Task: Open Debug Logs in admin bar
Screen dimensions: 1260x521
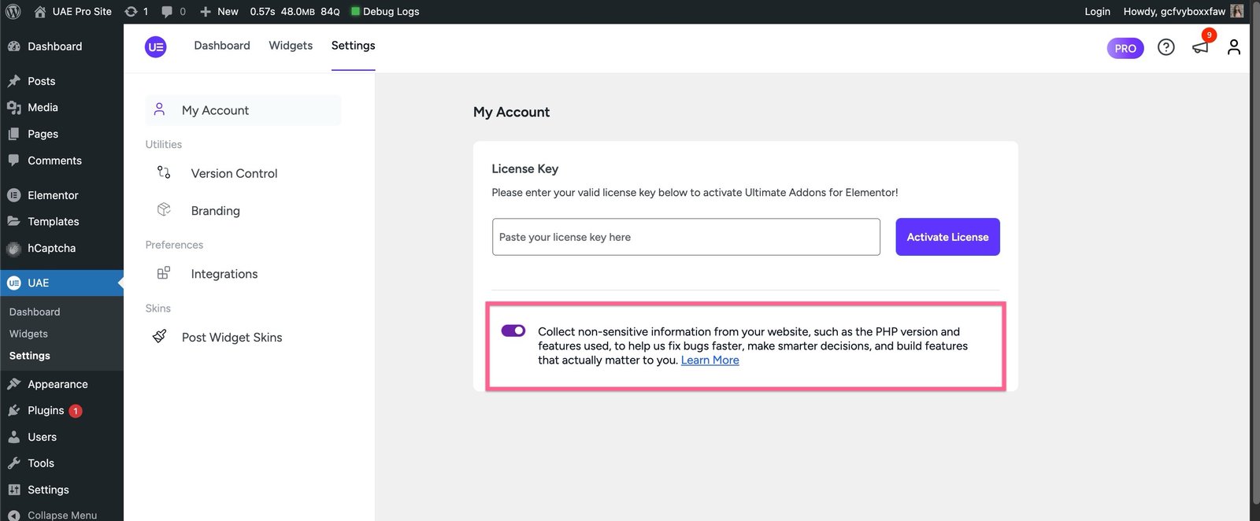Action: click(385, 11)
